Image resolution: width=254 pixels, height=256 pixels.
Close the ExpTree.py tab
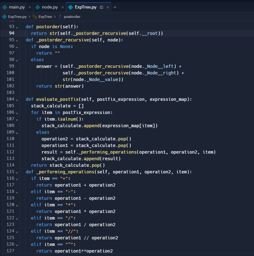(x=108, y=7)
